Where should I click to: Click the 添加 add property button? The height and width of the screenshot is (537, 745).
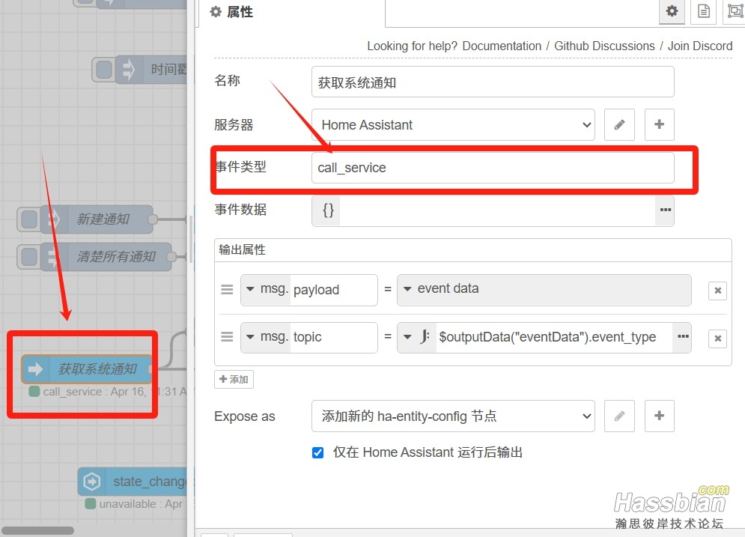[x=234, y=379]
